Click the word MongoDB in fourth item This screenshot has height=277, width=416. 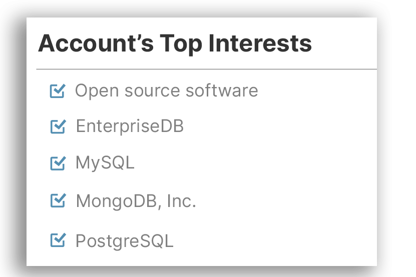tap(118, 201)
